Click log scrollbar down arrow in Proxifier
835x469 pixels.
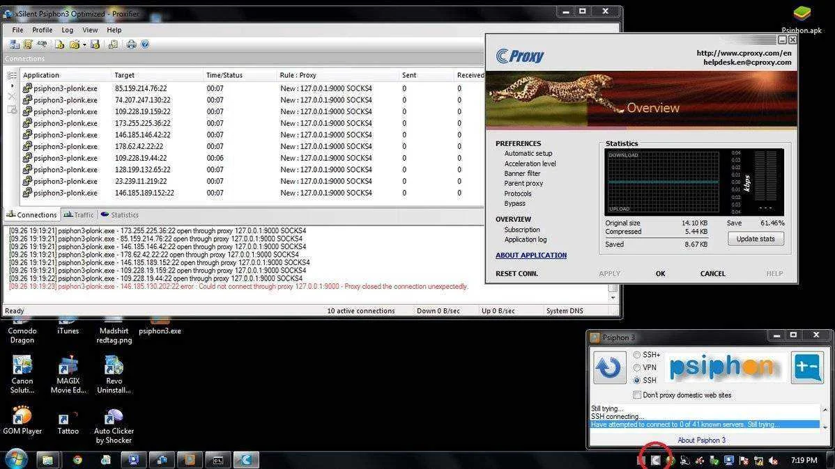[613, 298]
